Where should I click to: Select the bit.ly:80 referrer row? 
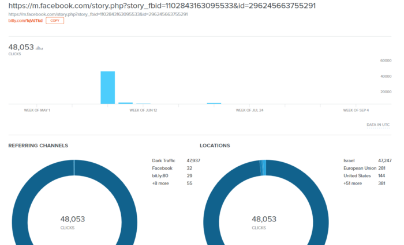click(172, 175)
